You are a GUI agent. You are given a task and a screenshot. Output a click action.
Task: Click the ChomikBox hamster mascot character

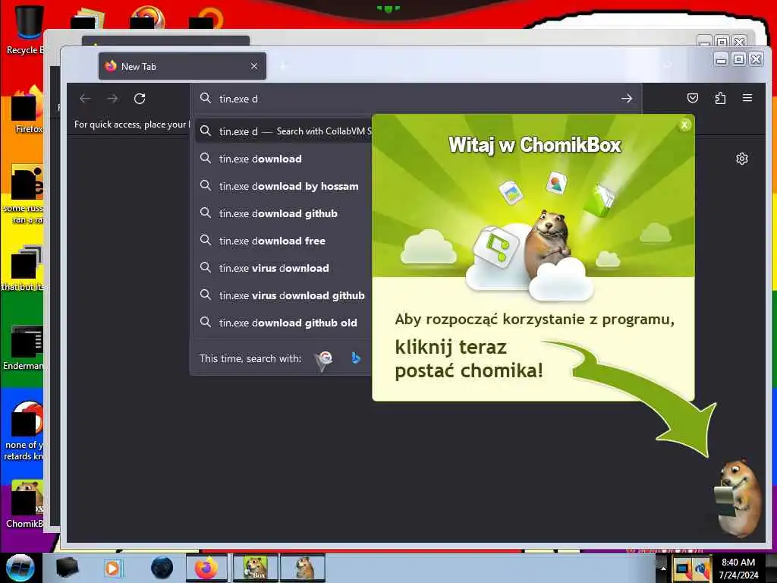739,498
